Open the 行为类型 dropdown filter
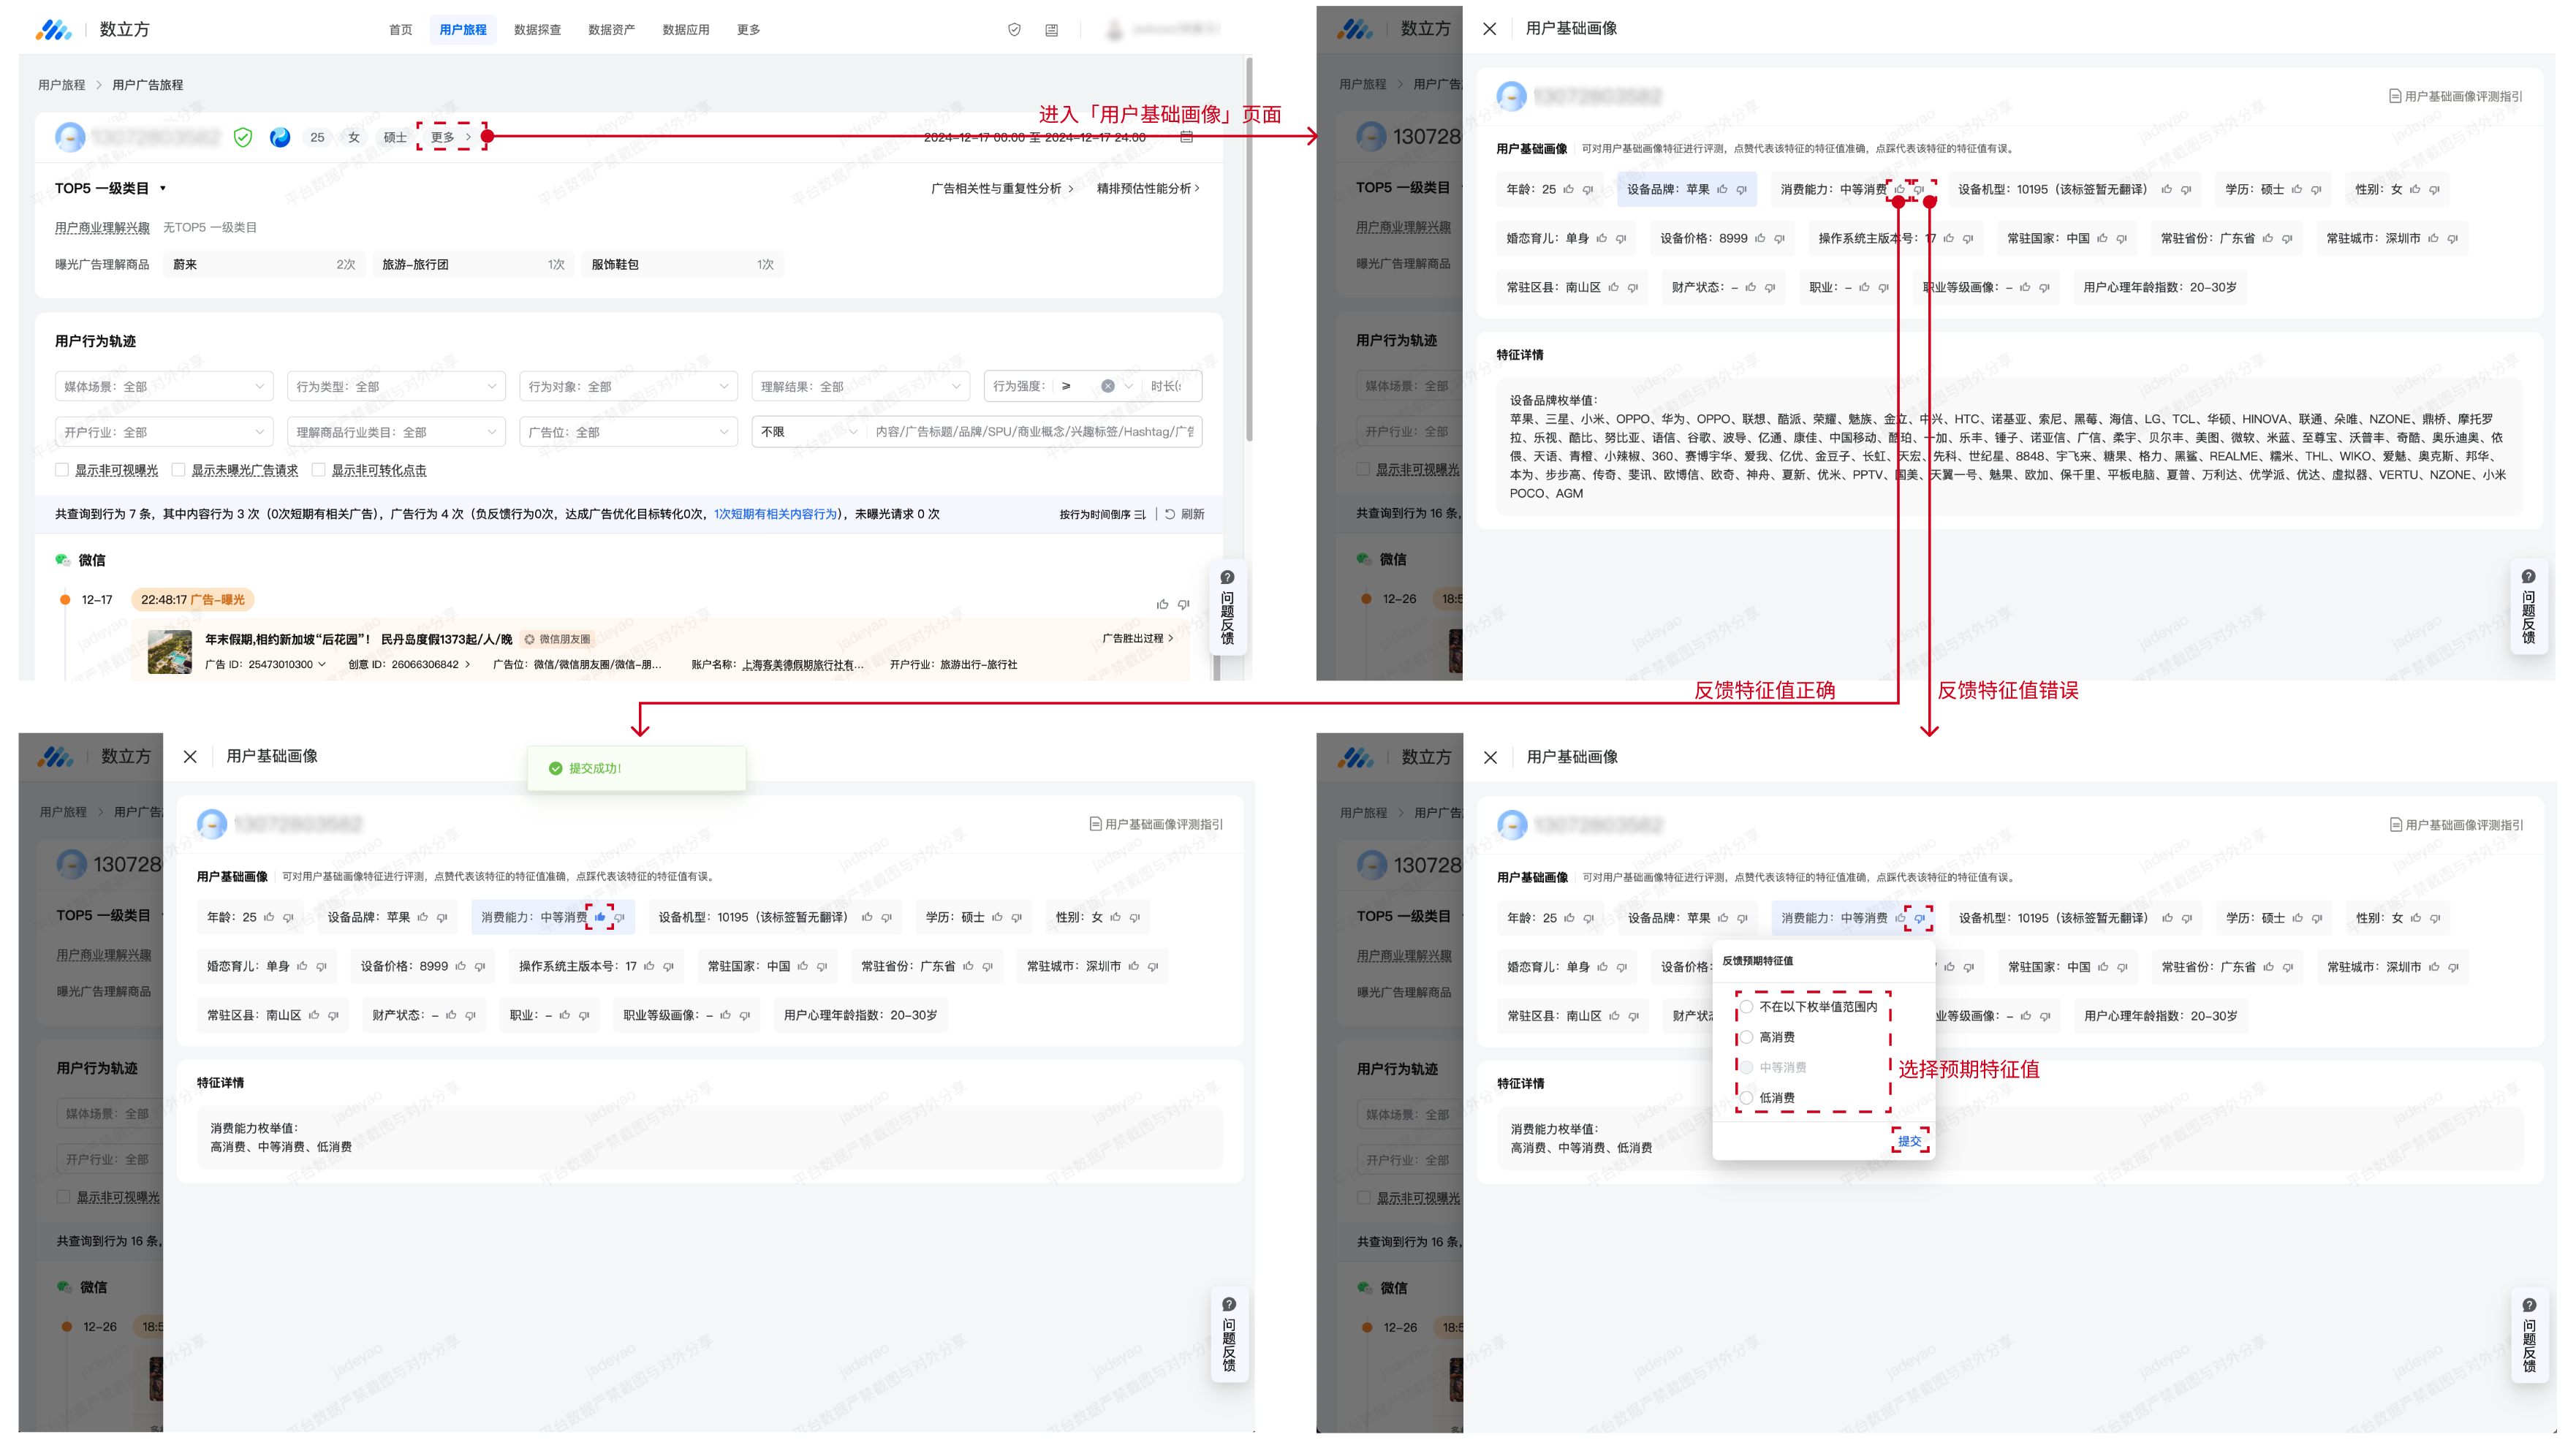Image resolution: width=2576 pixels, height=1440 pixels. pos(396,386)
